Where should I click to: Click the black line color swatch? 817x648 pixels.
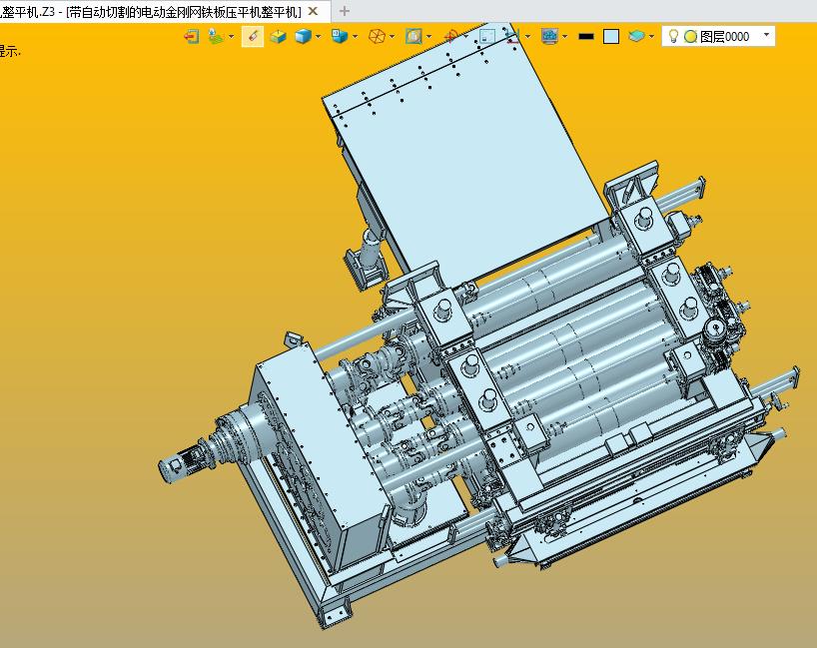click(x=586, y=37)
